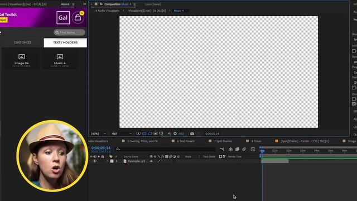The image size is (357, 201).
Task: Click the Reset Exposure icon
Action: click(x=175, y=133)
